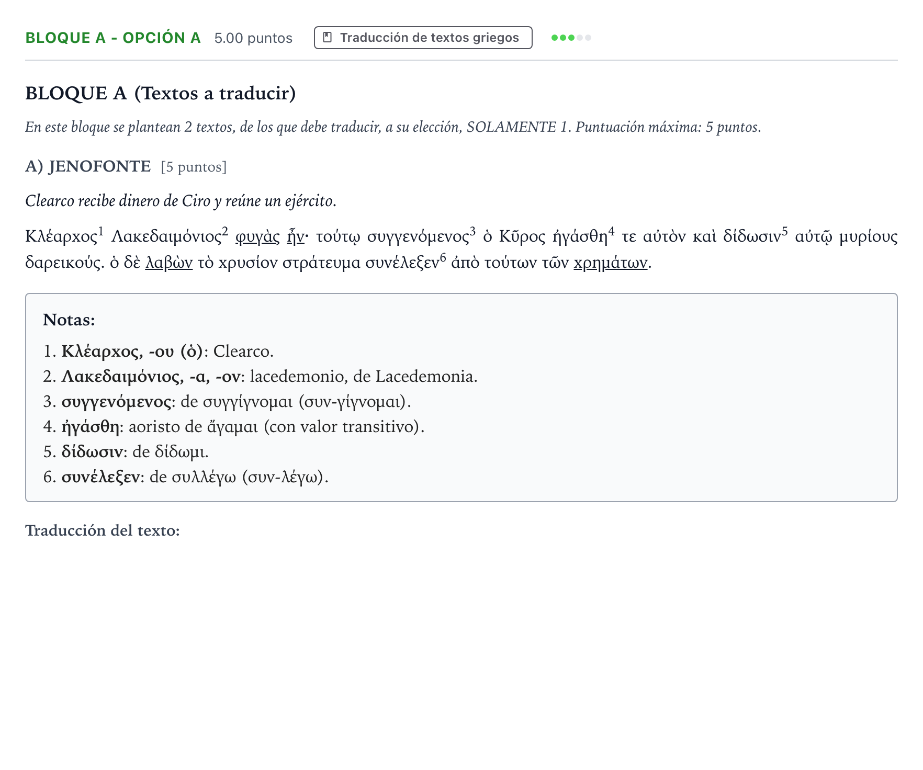Click the 5.00 puntos score label
The width and height of the screenshot is (923, 770).
(253, 38)
